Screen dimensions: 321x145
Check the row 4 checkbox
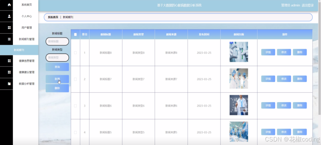click(75, 132)
